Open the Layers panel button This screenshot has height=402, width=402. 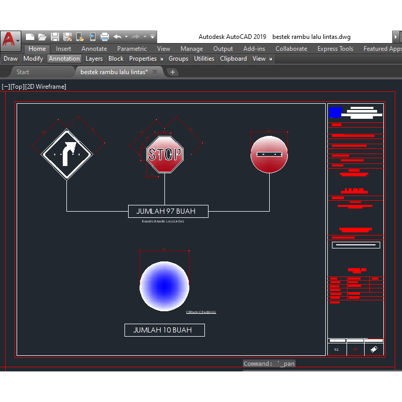pos(94,59)
